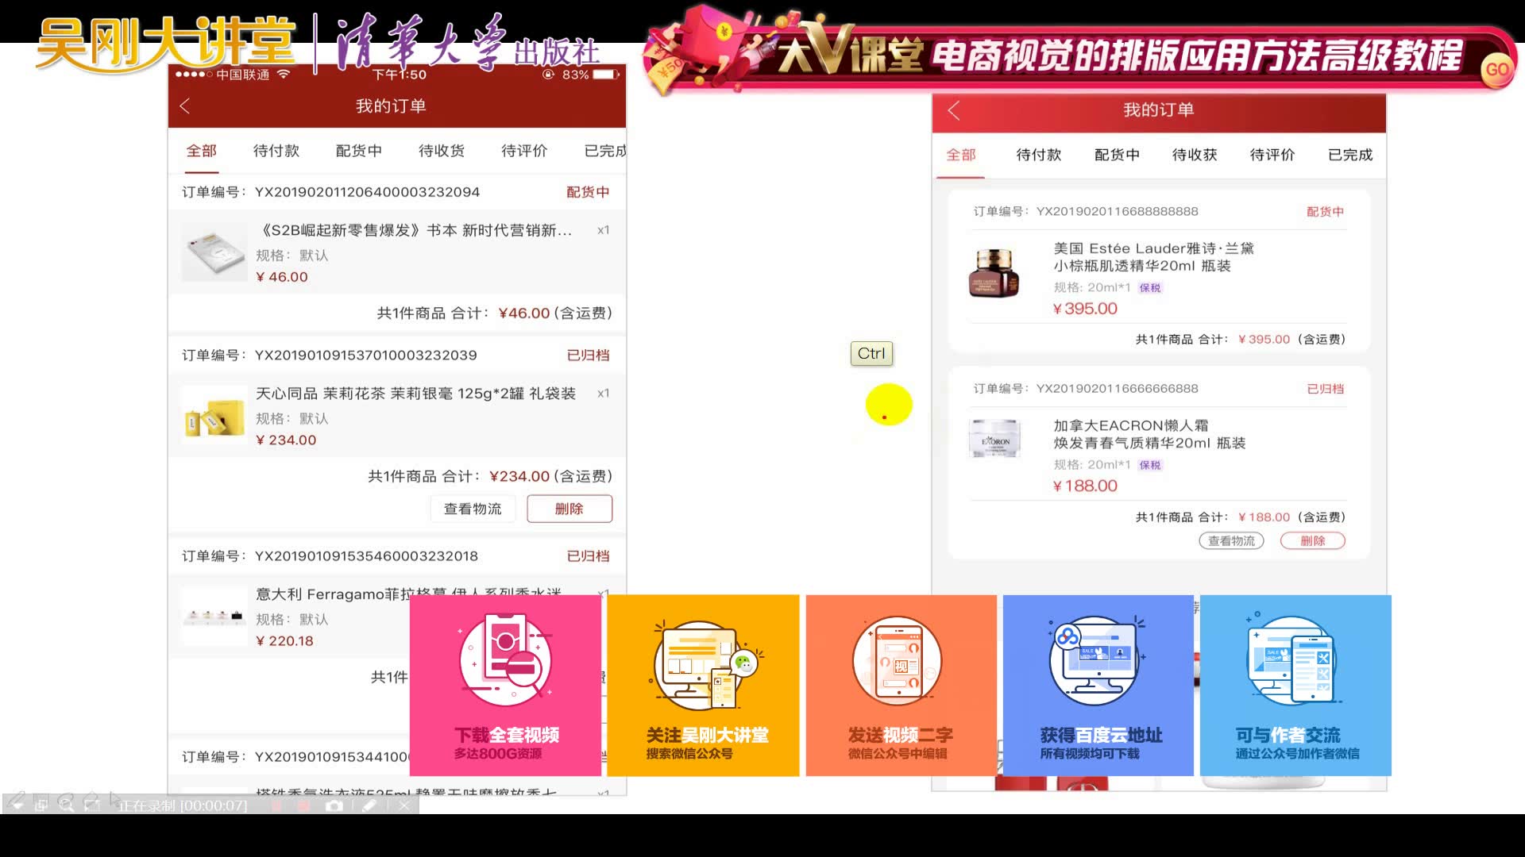The image size is (1525, 857).
Task: Take screenshot with camera icon in recorder bar
Action: [x=334, y=805]
